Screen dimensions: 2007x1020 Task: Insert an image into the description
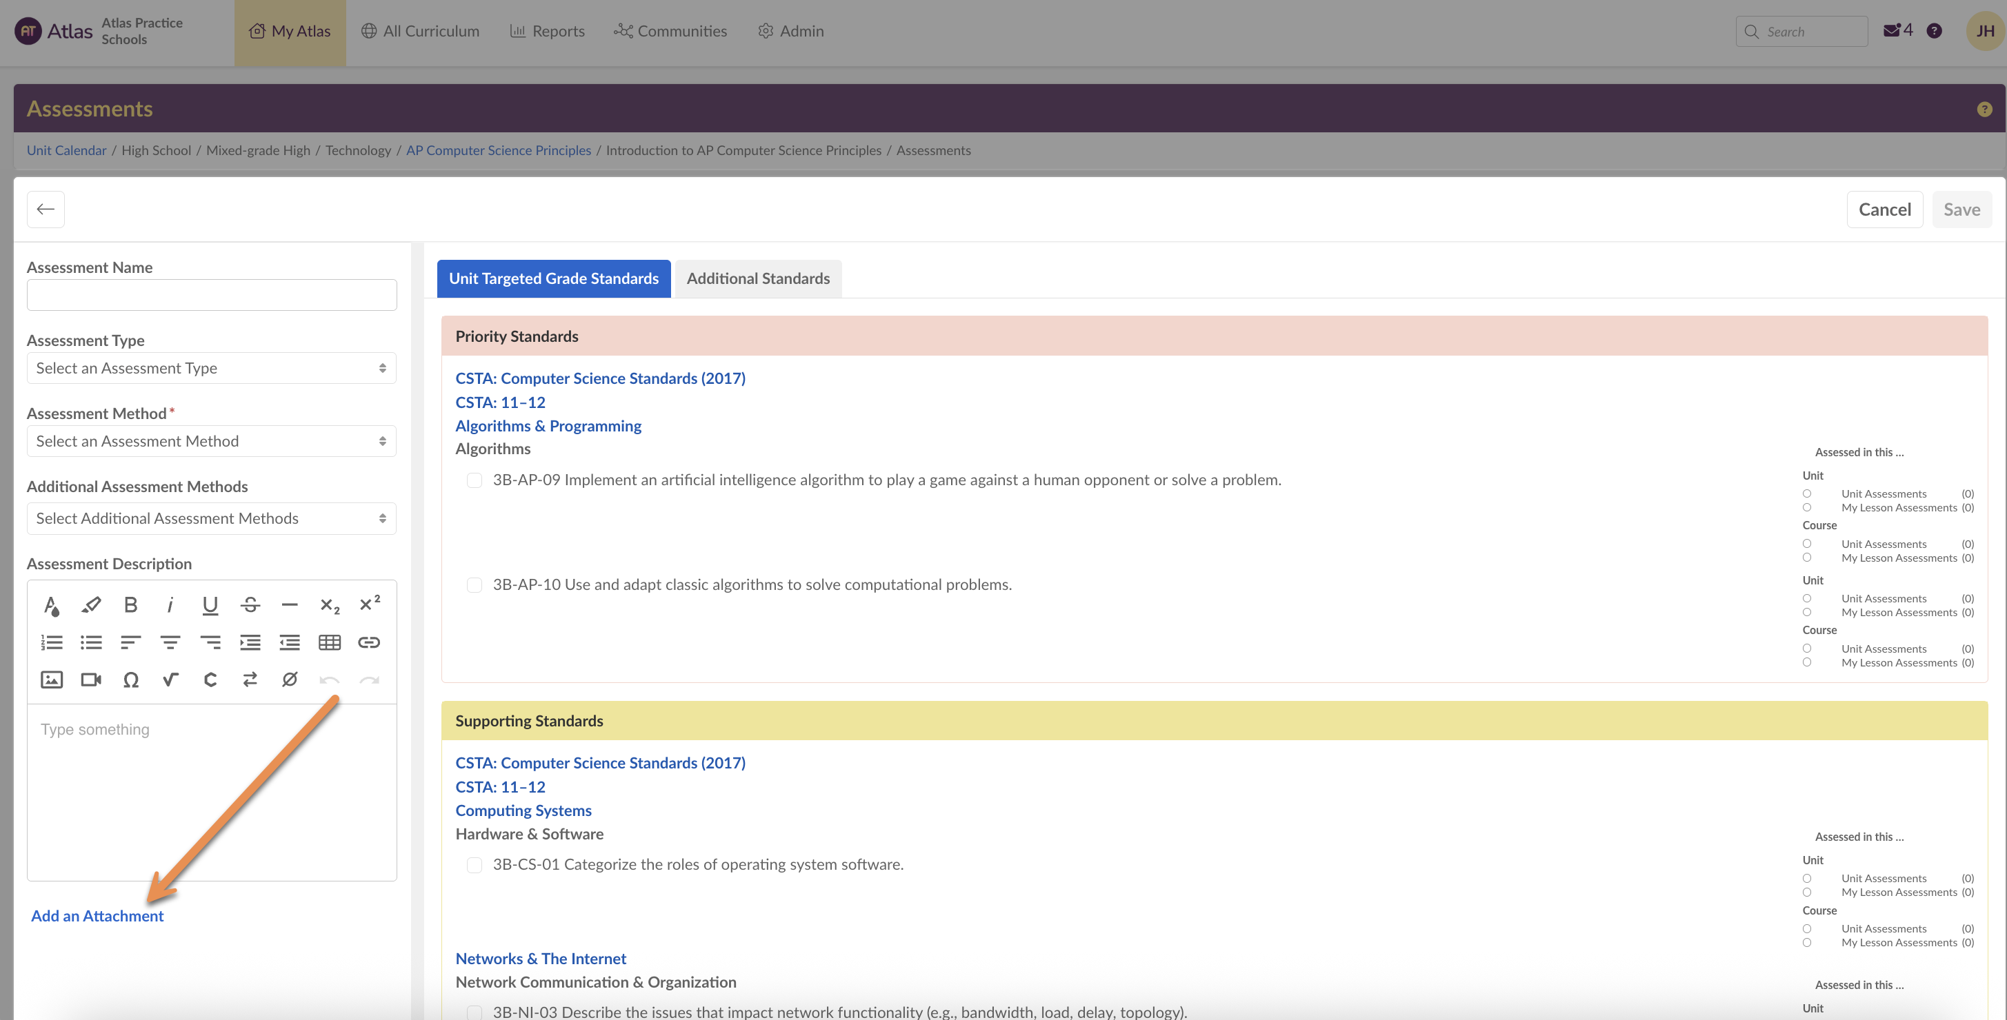click(52, 680)
